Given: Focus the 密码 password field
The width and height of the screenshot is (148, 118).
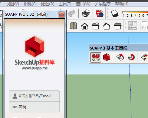Looking at the screenshot, I should coord(34,107).
